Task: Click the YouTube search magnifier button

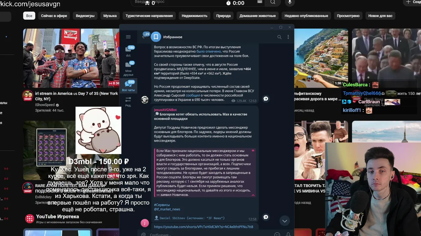Action: pos(273,2)
